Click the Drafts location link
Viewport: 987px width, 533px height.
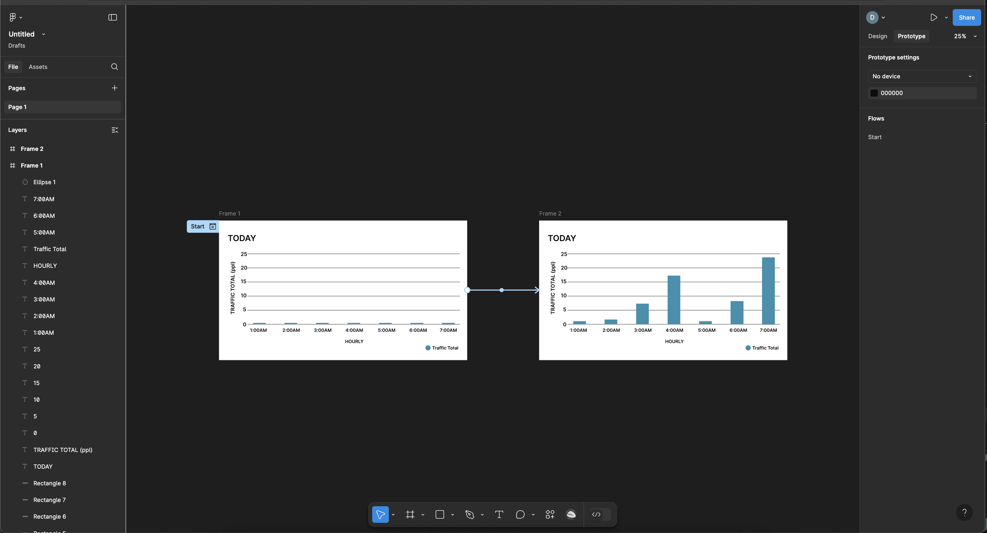(17, 46)
